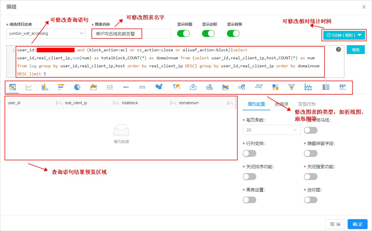Screen dimensions: 372x231
Task: Switch to the 属性配置 tab
Action: 256,104
